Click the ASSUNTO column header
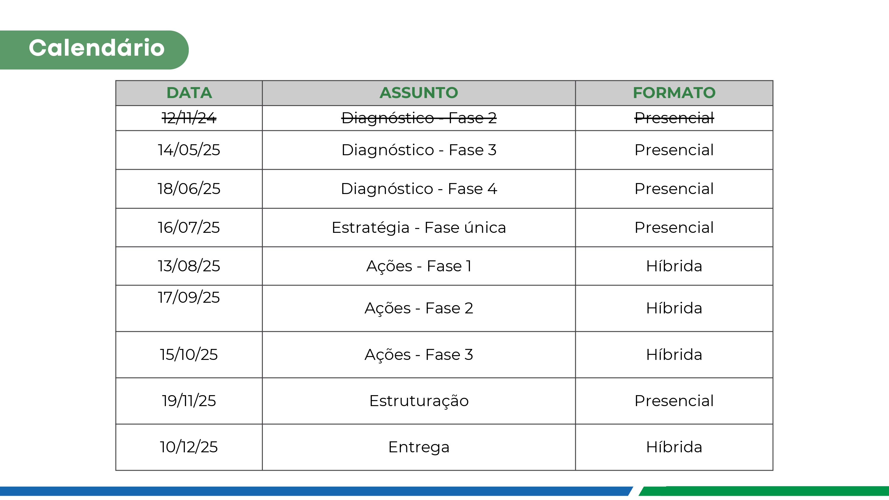Image resolution: width=889 pixels, height=500 pixels. [419, 93]
